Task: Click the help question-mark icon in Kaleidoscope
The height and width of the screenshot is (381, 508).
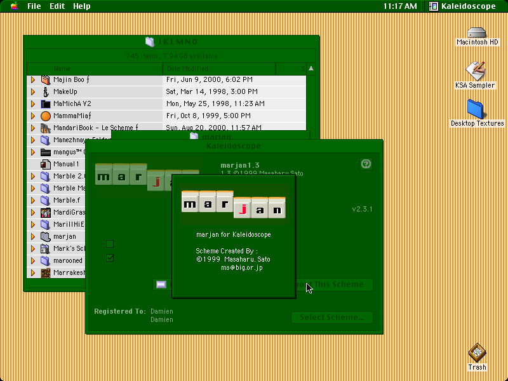Action: point(366,164)
